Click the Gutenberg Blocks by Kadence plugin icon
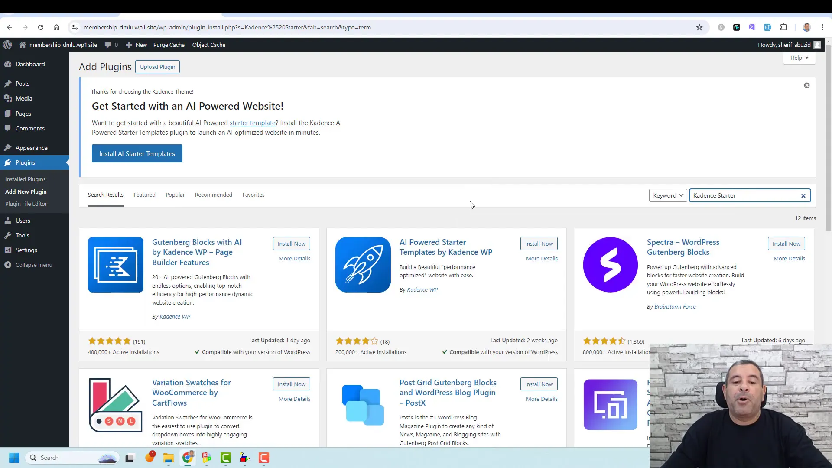The width and height of the screenshot is (832, 468). [x=116, y=265]
